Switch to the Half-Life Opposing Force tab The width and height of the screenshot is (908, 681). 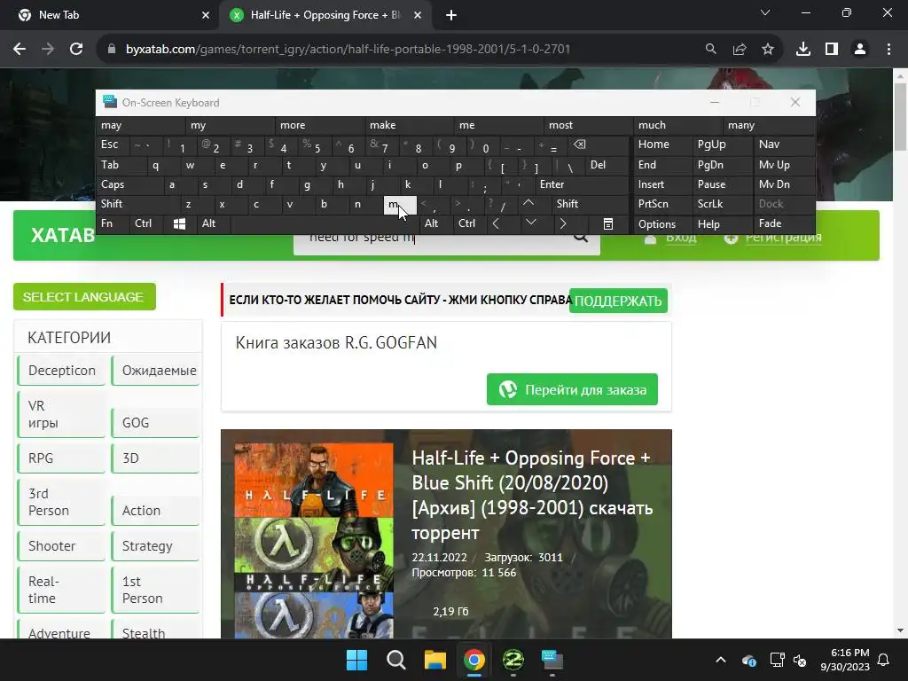tap(325, 15)
